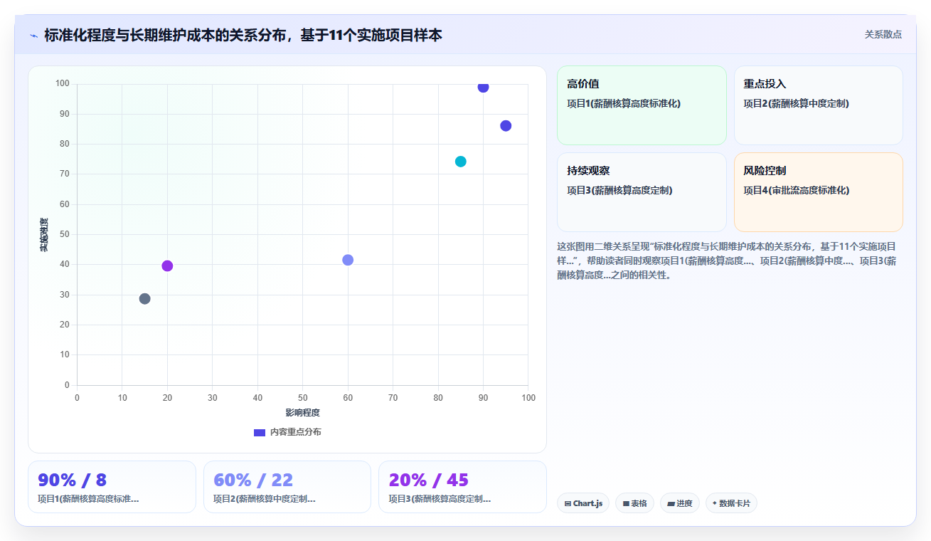The height and width of the screenshot is (541, 931).
Task: Click 项目1(薪酬核算高度标准化) text in 高价值 card
Action: pyautogui.click(x=624, y=103)
